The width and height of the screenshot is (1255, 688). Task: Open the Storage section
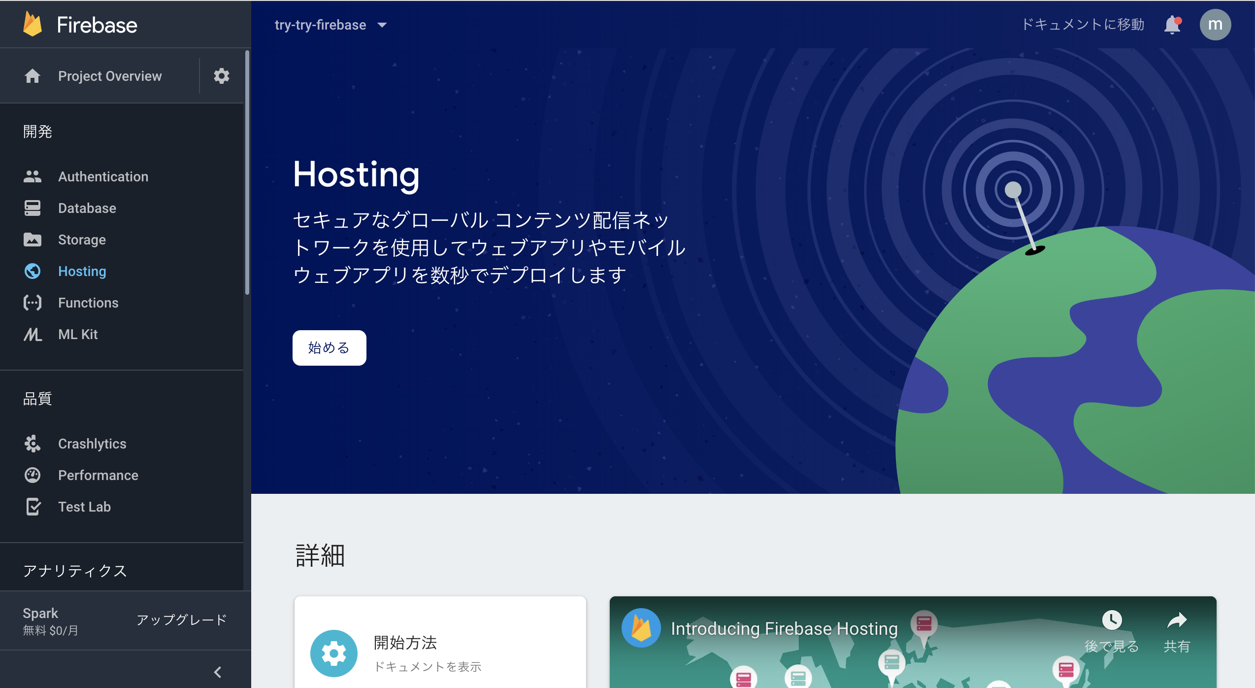click(82, 240)
